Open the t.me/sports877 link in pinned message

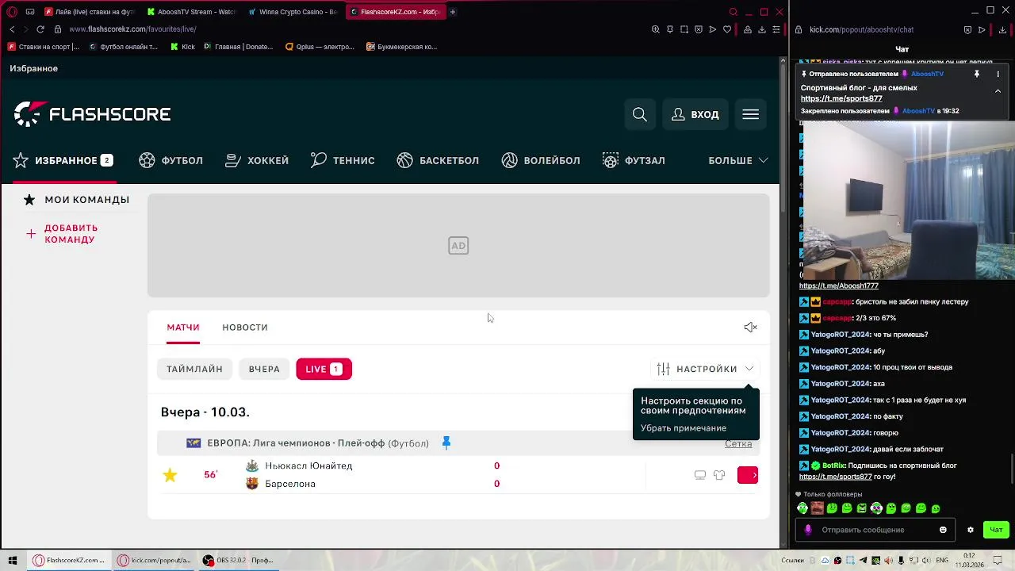pos(841,98)
